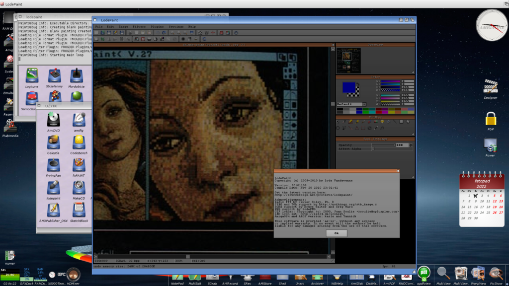The width and height of the screenshot is (509, 286).
Task: Pick the red swatch in the palette
Action: pyautogui.click(x=379, y=112)
